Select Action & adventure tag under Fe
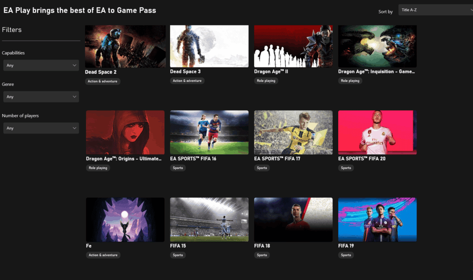473x280 pixels. (x=103, y=255)
